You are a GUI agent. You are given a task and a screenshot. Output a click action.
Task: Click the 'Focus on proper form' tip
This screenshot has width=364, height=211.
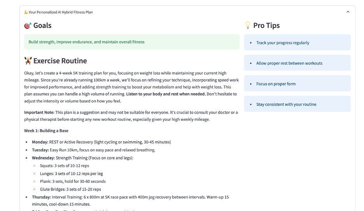(x=276, y=84)
